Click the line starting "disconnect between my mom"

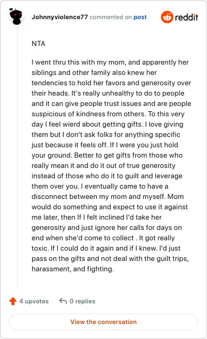pyautogui.click(x=108, y=196)
